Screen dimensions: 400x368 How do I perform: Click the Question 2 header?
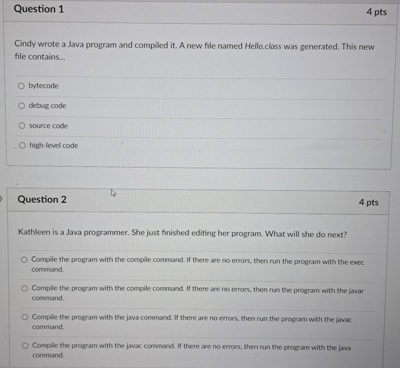[42, 199]
